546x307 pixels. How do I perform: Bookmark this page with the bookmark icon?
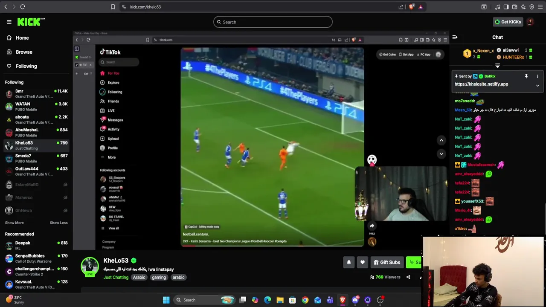113,7
